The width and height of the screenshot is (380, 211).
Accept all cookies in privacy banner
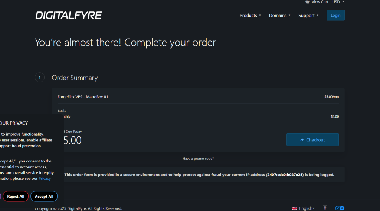point(44,197)
